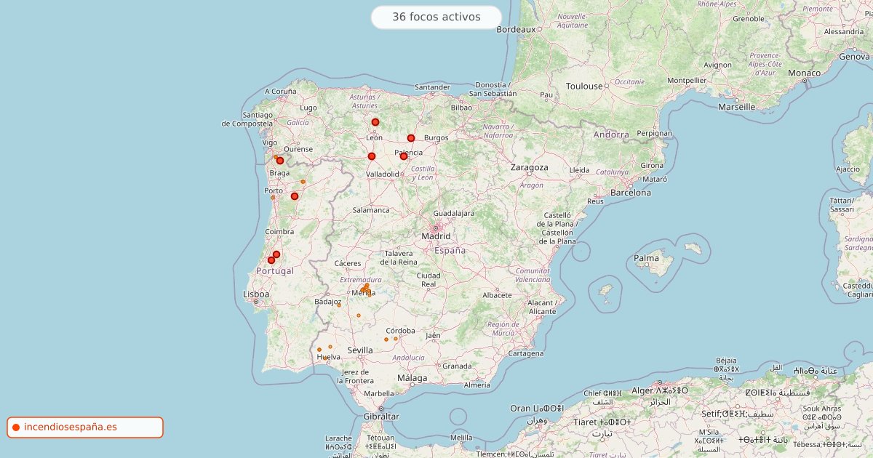Select the Barcelona label on the map
This screenshot has height=458, width=873.
631,193
